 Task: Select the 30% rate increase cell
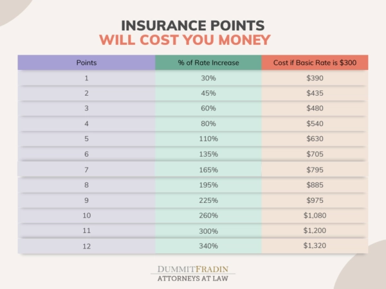click(208, 78)
